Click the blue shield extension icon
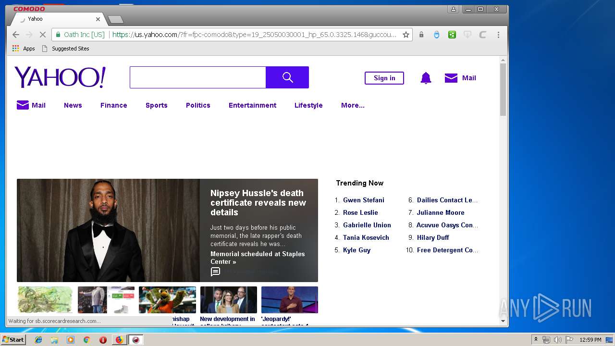Screen dimensions: 615x346 point(437,35)
